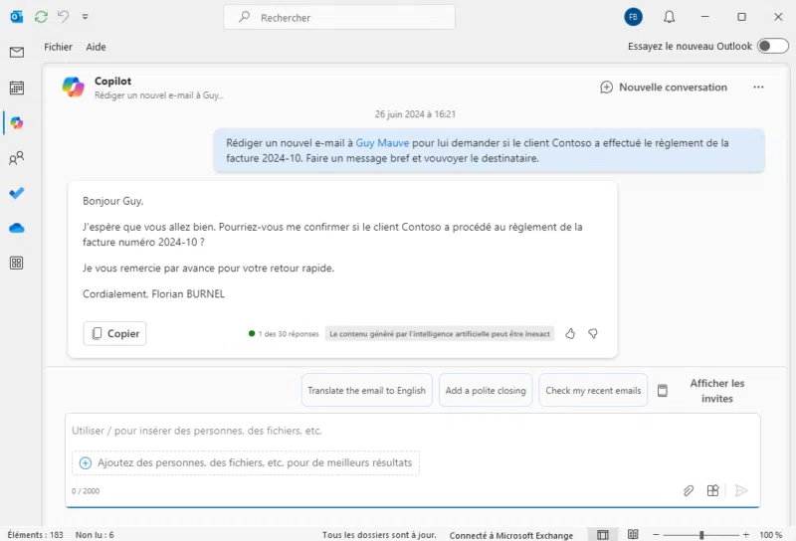Click the Guy Mauve contact link
The image size is (796, 541).
[382, 143]
